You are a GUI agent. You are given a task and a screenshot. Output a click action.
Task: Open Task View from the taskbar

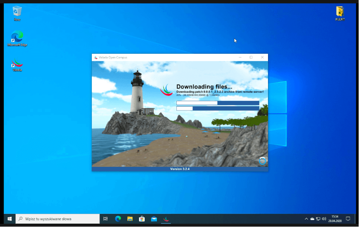(106, 219)
